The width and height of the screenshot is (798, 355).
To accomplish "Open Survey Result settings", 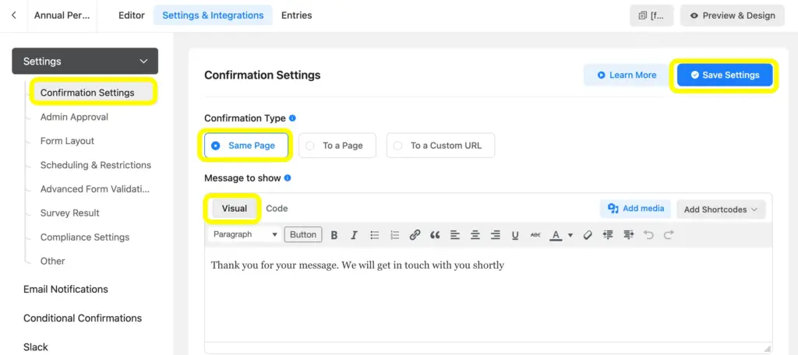I will [x=69, y=213].
